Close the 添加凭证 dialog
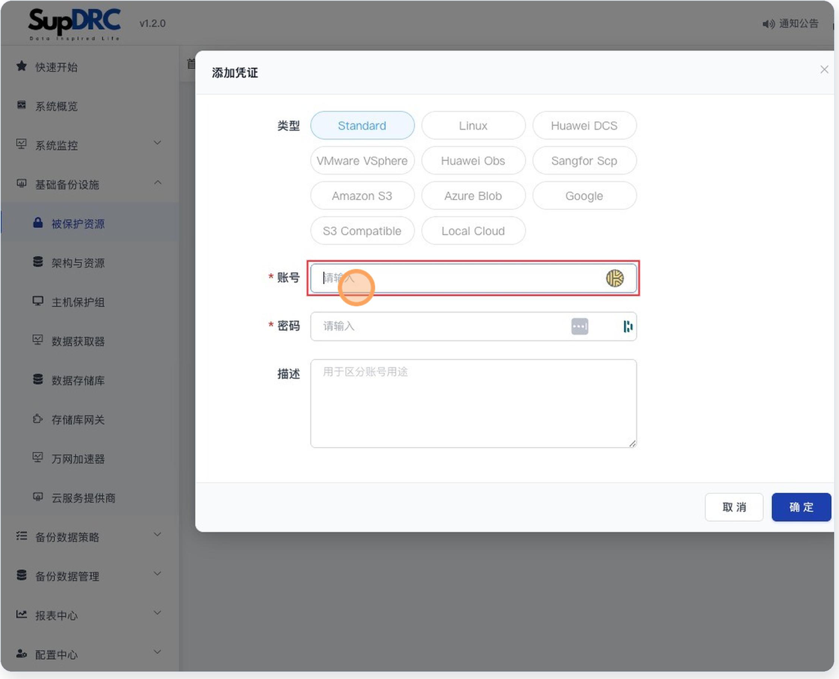839x679 pixels. point(824,70)
